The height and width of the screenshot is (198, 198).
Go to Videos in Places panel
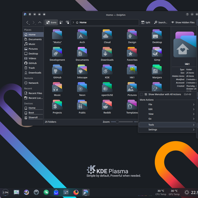(33, 58)
